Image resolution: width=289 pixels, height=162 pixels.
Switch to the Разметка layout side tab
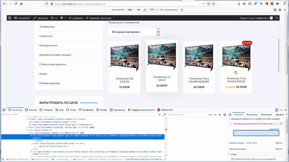(x=238, y=114)
